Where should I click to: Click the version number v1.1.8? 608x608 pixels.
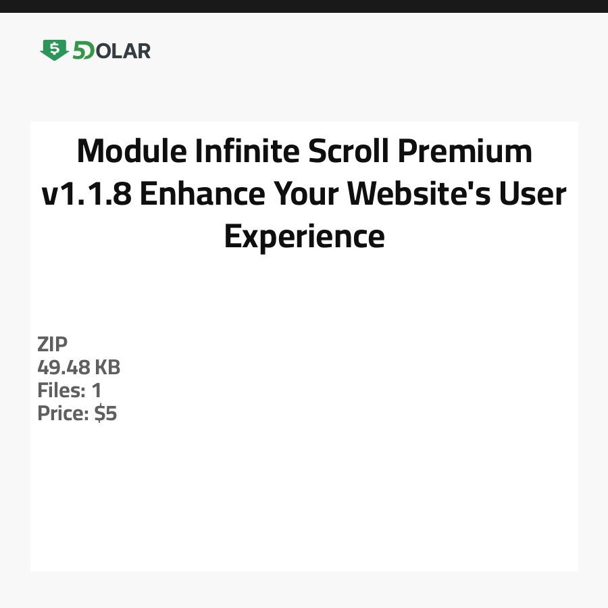[85, 195]
